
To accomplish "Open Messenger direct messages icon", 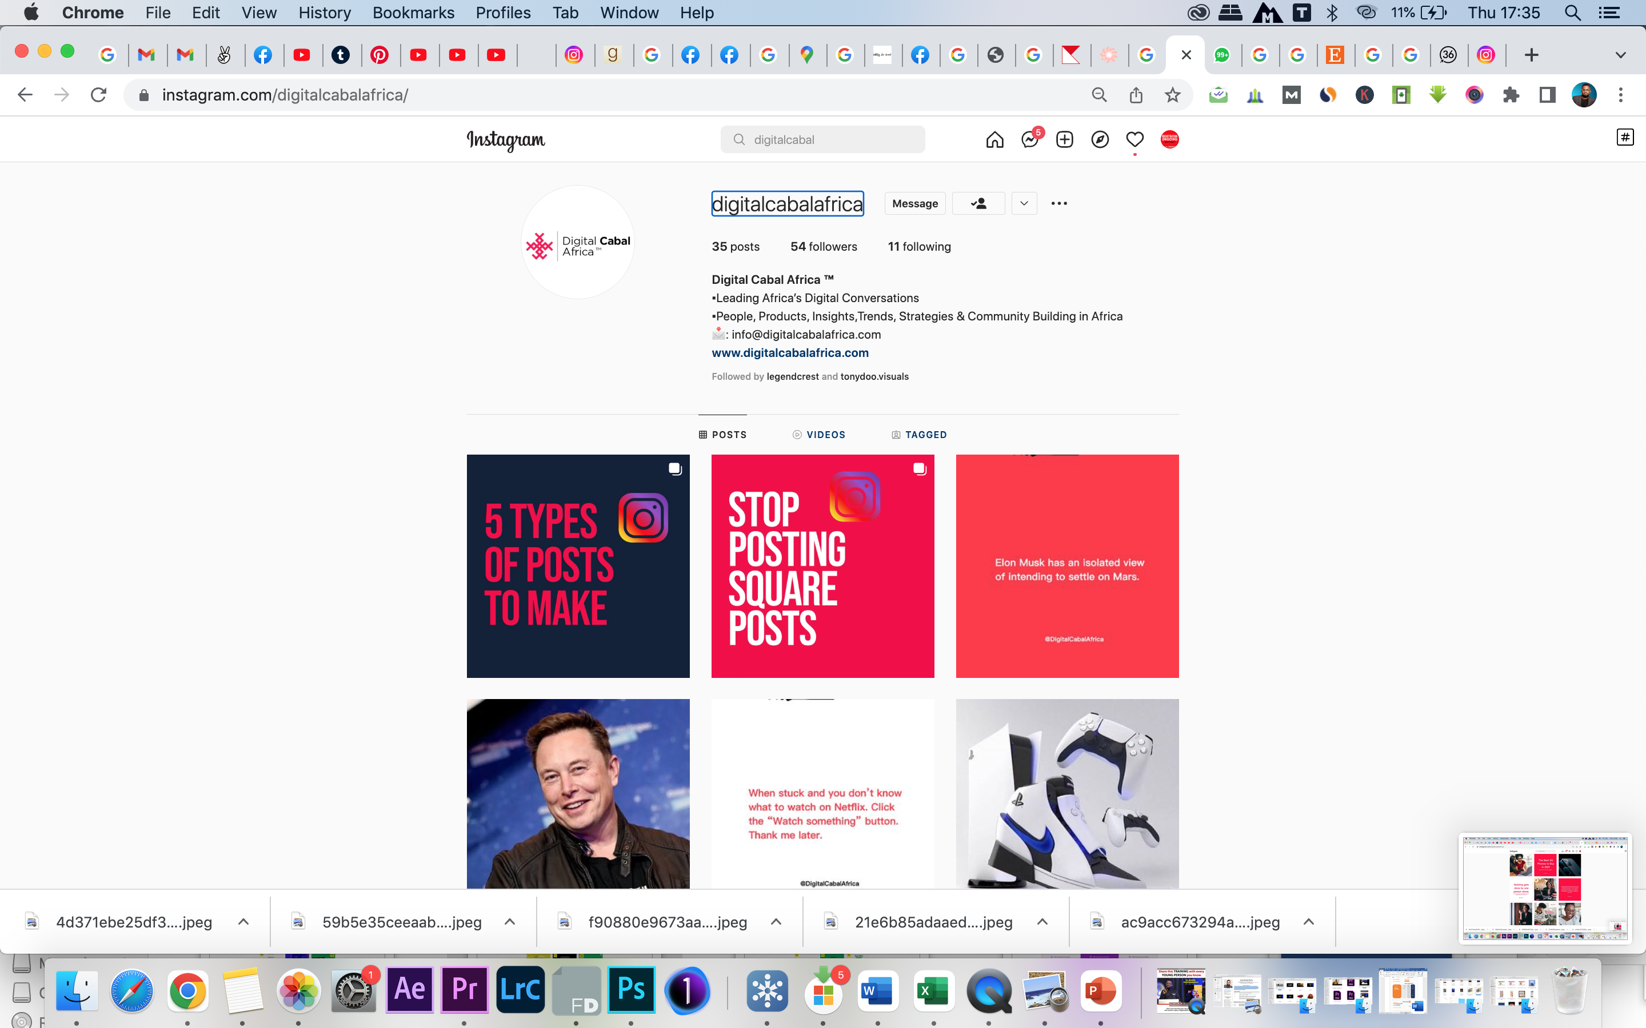I will tap(1030, 139).
